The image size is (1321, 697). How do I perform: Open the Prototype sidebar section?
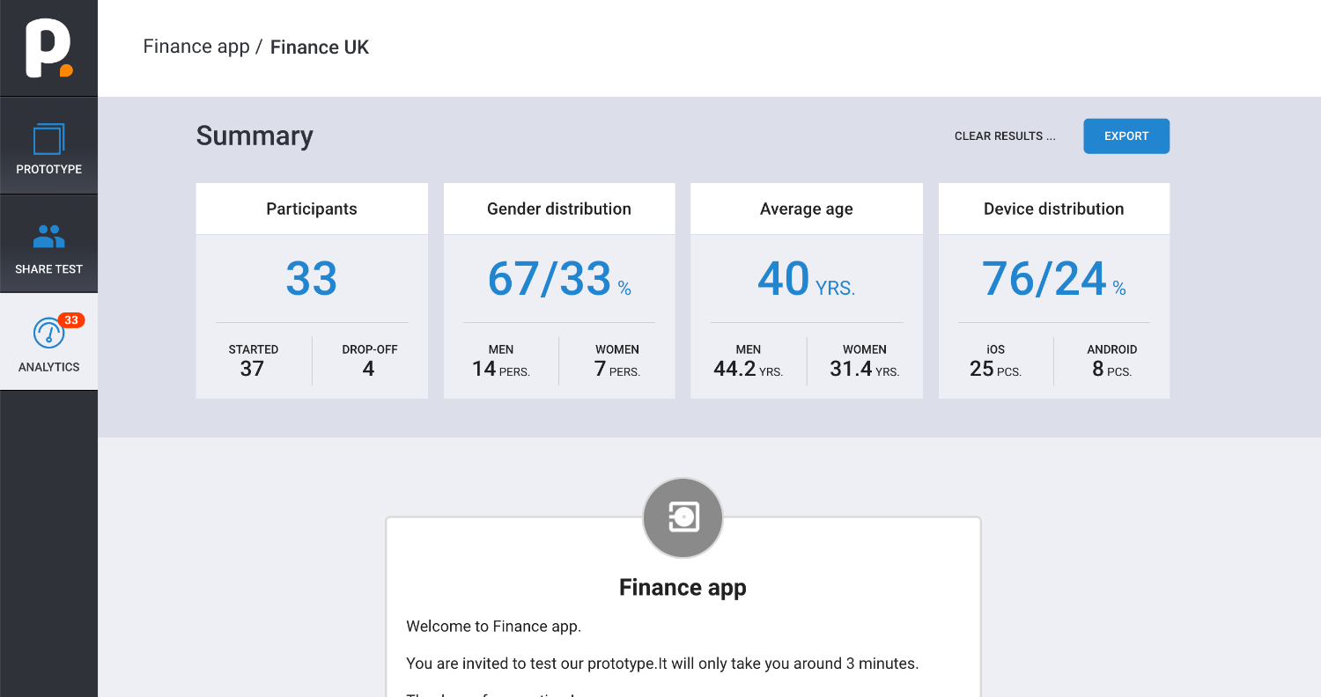[48, 146]
